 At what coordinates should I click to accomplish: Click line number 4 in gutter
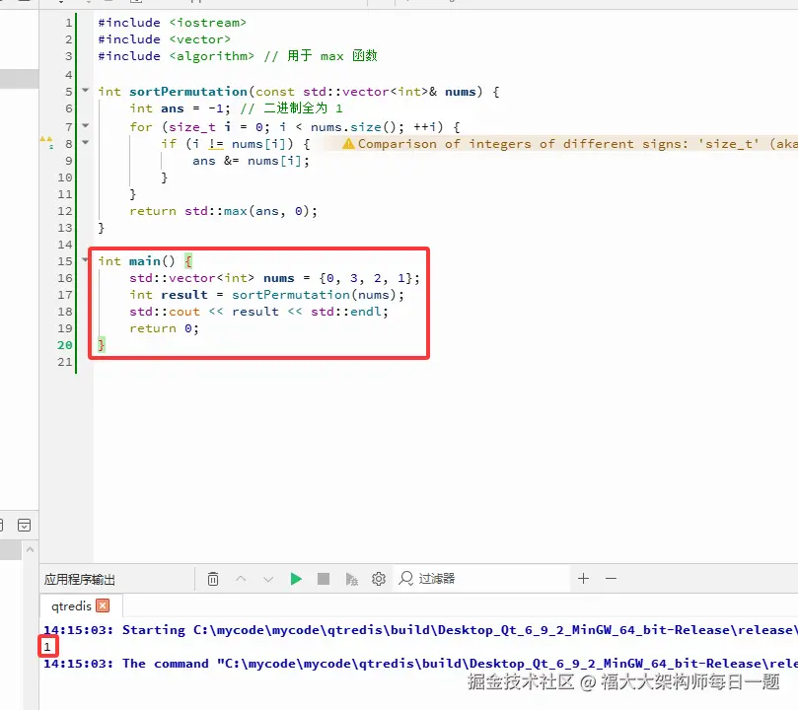(x=69, y=75)
